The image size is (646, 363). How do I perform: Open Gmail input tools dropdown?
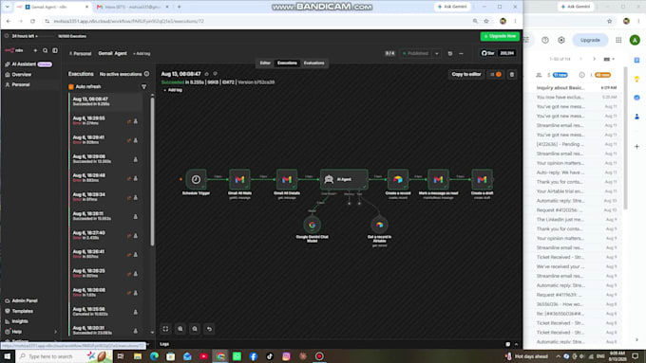coord(609,59)
